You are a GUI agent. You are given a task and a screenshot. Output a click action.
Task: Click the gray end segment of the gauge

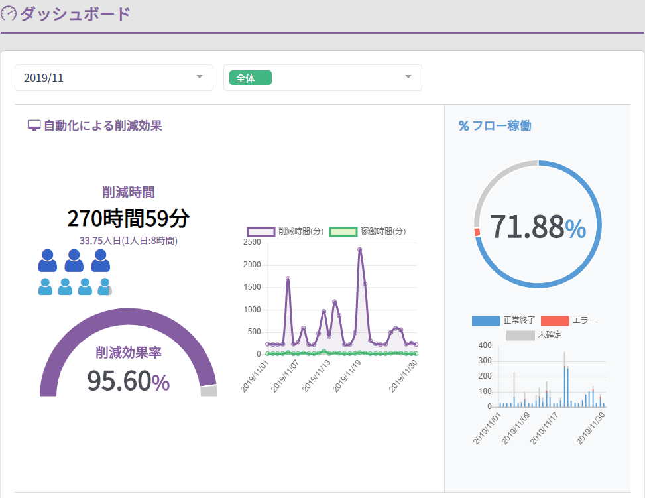[x=209, y=391]
